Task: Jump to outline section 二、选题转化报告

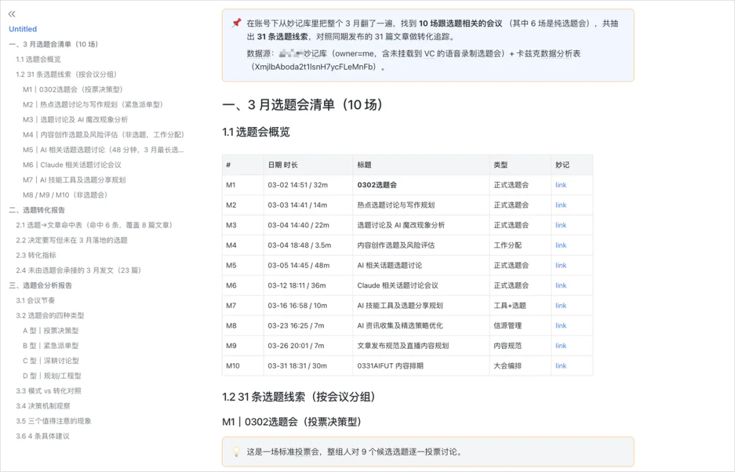Action: [37, 209]
